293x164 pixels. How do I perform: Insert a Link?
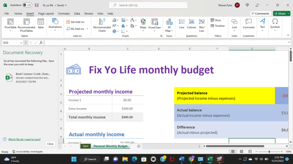(234, 25)
